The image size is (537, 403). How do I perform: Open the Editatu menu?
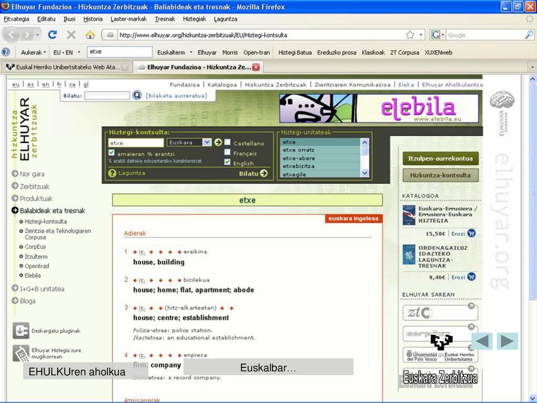[x=46, y=19]
